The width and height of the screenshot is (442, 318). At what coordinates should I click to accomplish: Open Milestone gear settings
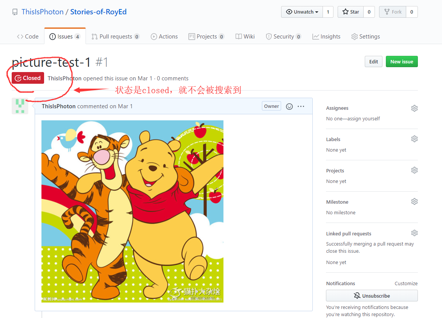pos(414,201)
